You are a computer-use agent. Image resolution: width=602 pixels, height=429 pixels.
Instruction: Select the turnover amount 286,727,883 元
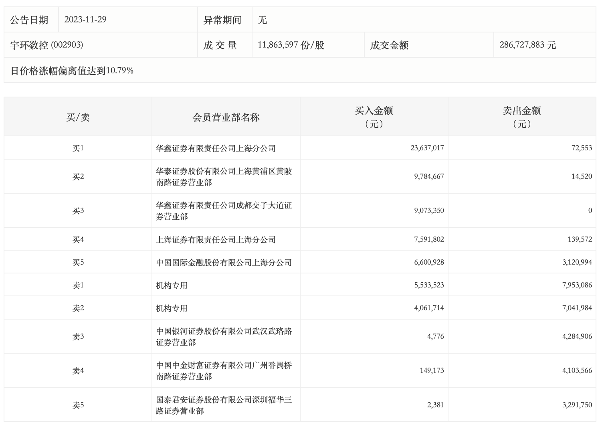[x=527, y=45]
